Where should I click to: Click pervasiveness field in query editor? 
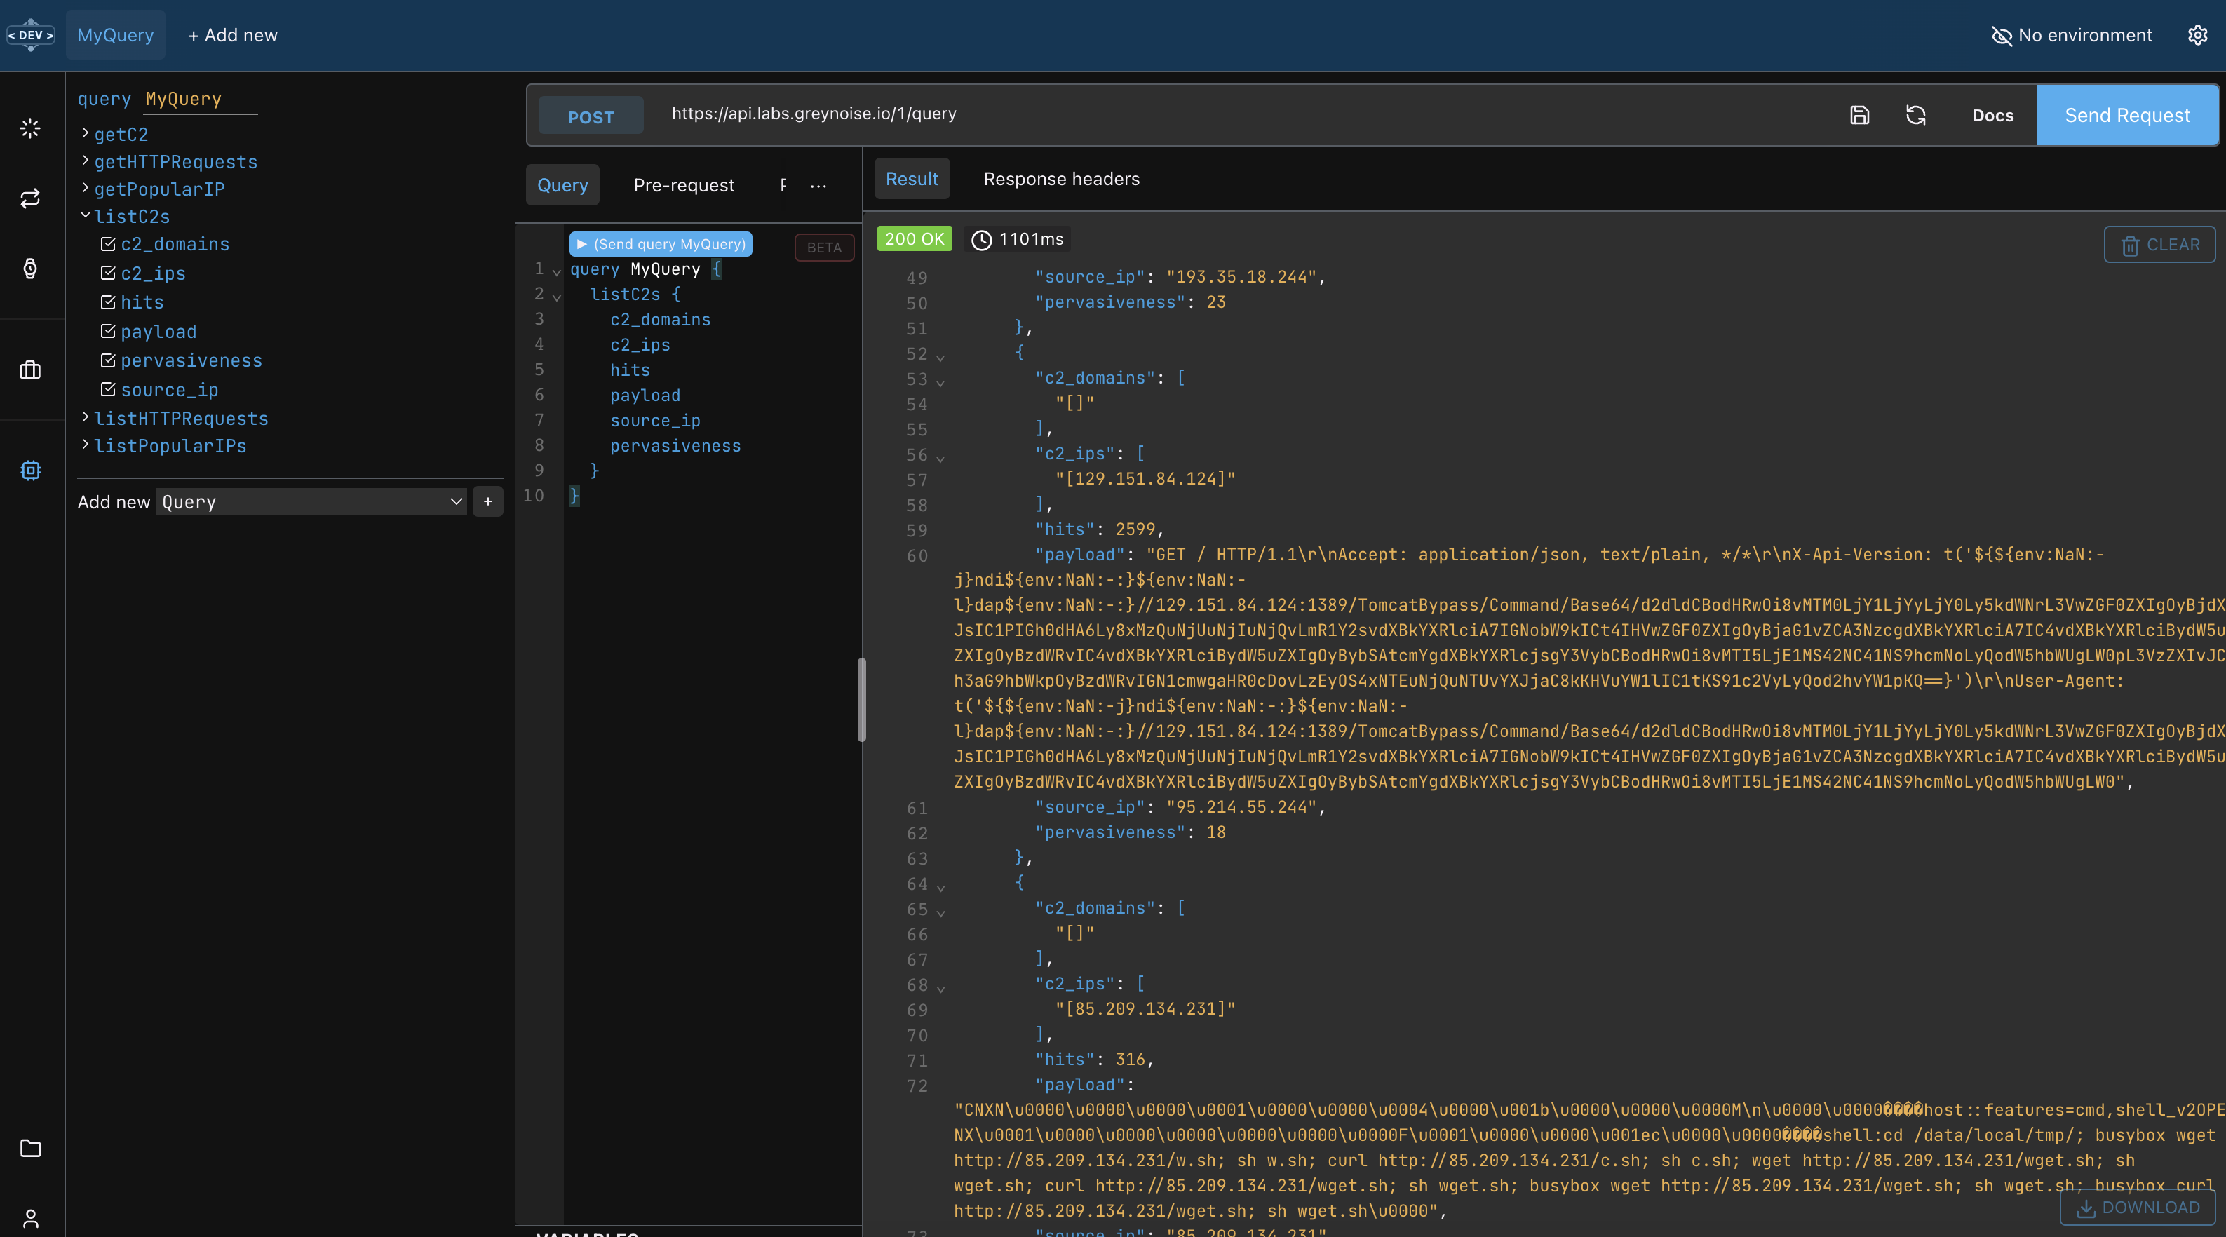click(x=675, y=446)
